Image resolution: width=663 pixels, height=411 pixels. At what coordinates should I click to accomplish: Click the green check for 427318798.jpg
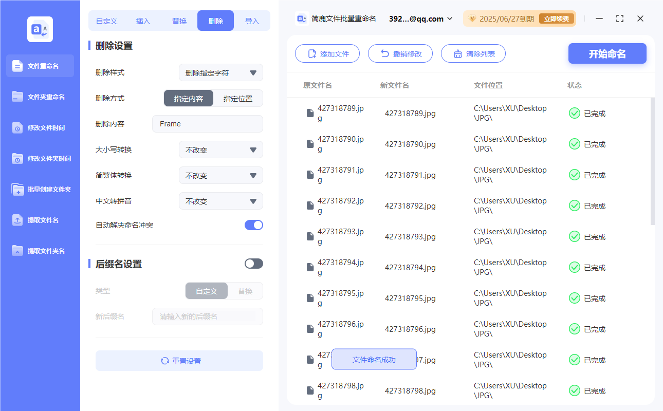575,390
